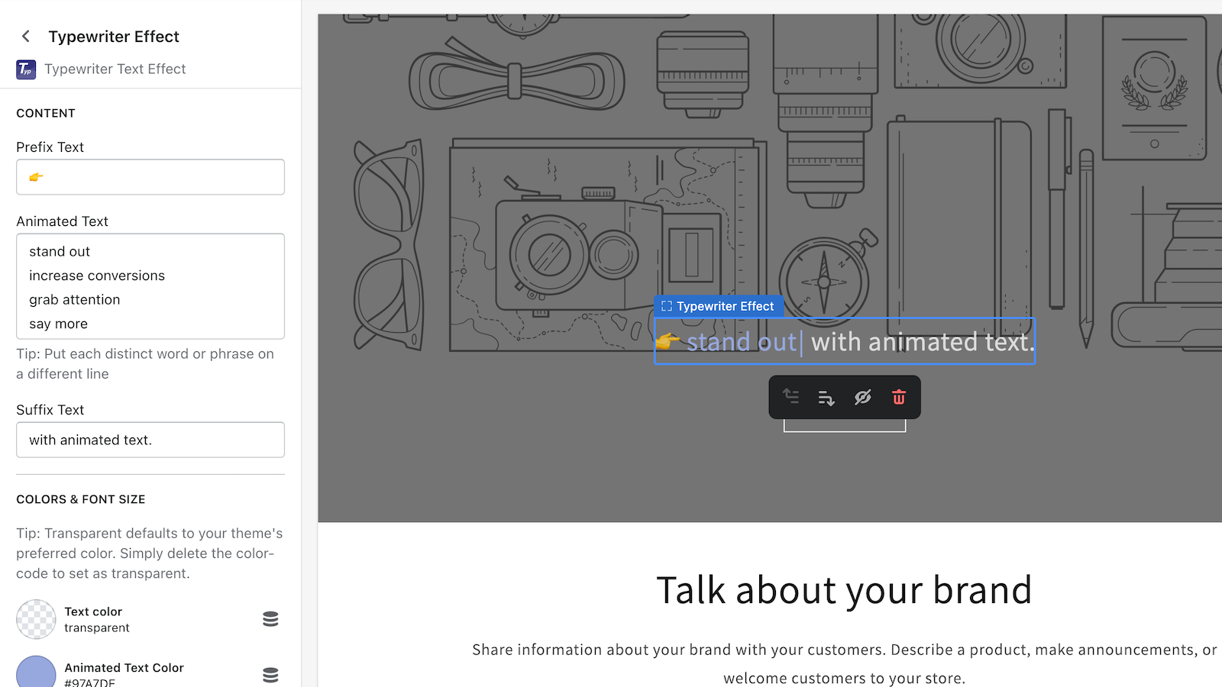
Task: Click the stack icon next to Text color
Action: (x=270, y=618)
